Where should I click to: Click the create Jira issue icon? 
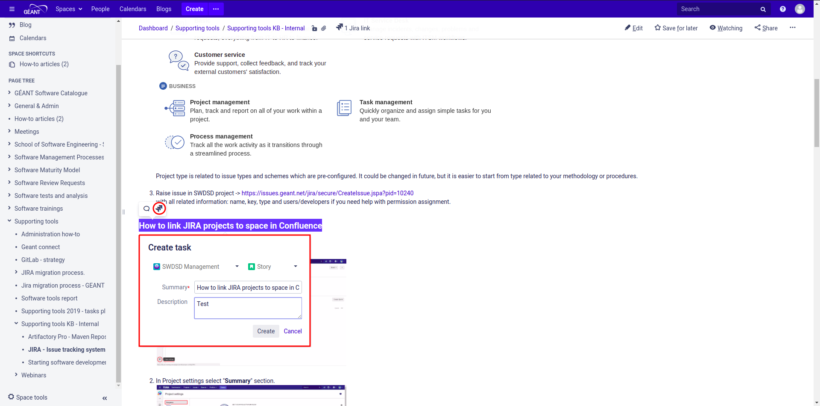click(159, 209)
